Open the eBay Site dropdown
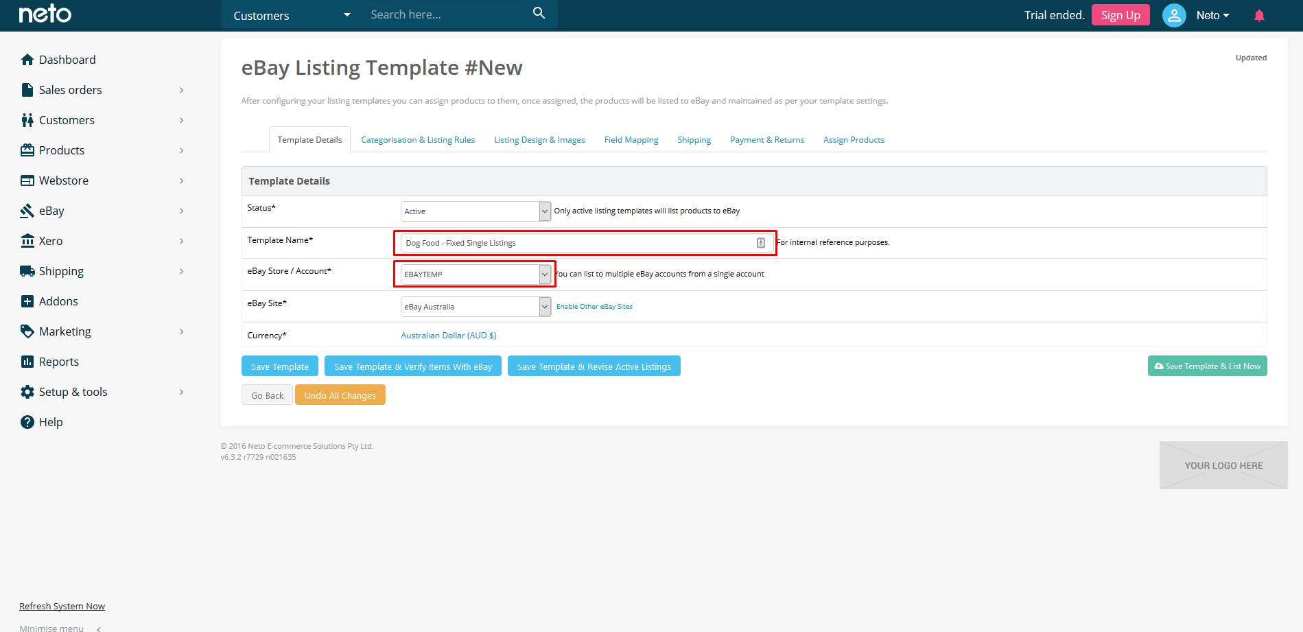Image resolution: width=1303 pixels, height=632 pixels. [476, 307]
